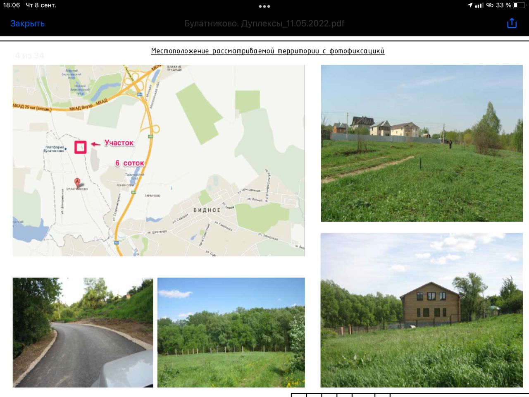Screen dimensions: 529x397
Task: Tap the cellular signal bars icon
Action: coord(479,5)
